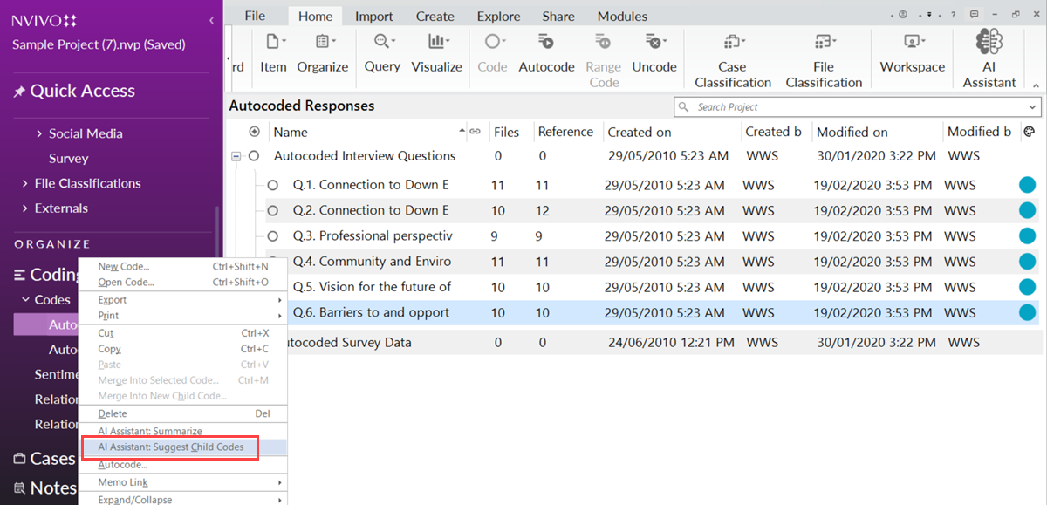Open the Query tool
The height and width of the screenshot is (505, 1047).
[x=382, y=53]
